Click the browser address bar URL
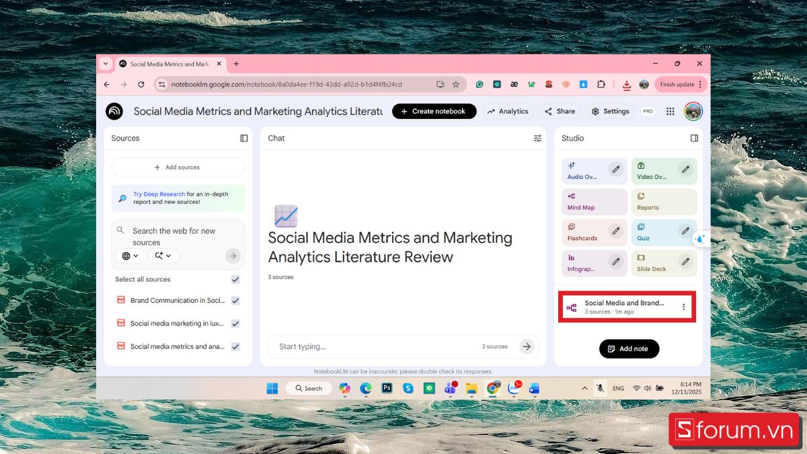Screen dimensions: 807x454 click(286, 84)
